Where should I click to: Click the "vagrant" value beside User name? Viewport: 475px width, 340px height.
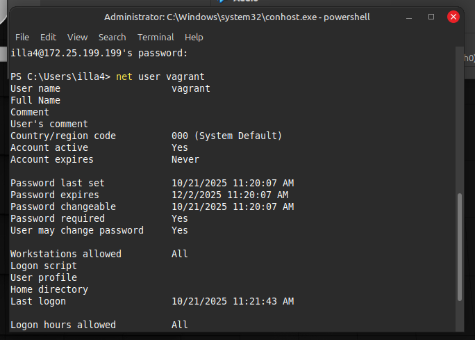[191, 88]
